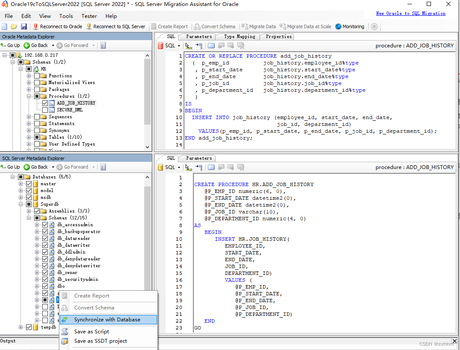Click the indent lines icon in the SQL Server code pane toolbar
The image size is (460, 350).
pyautogui.click(x=199, y=167)
